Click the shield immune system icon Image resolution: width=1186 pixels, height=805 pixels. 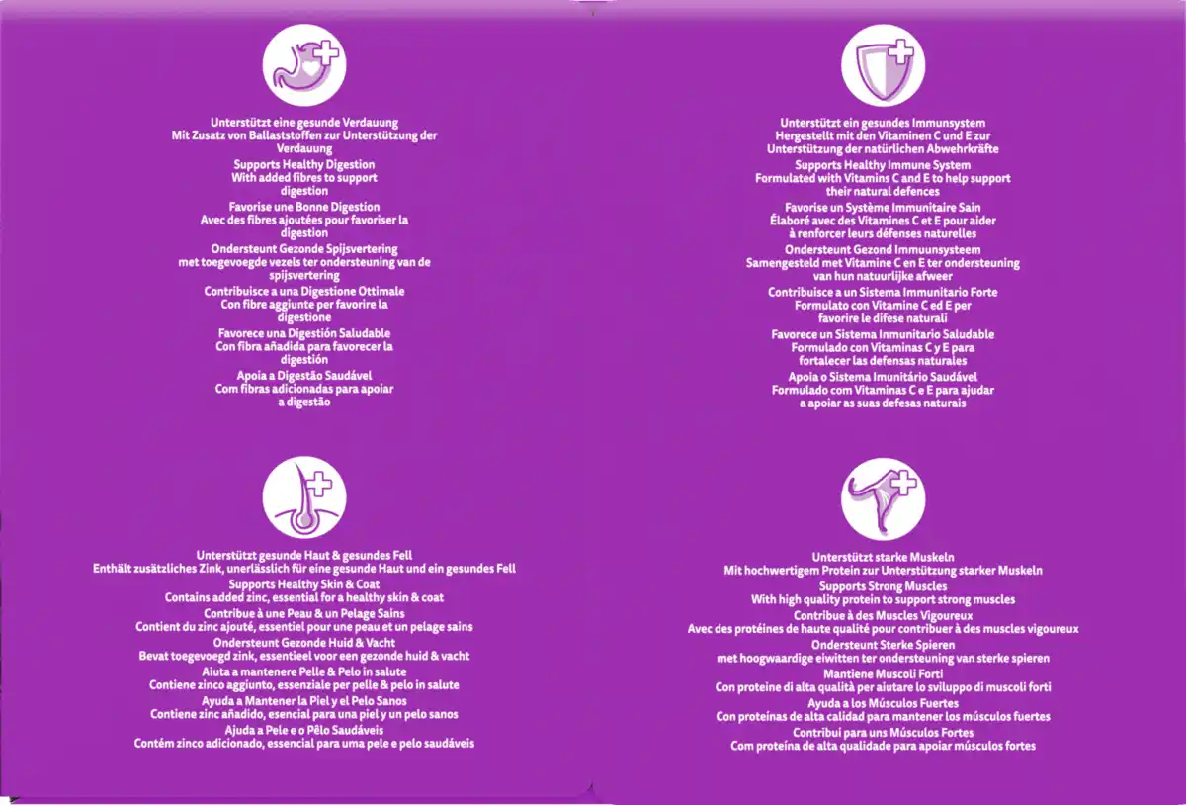(883, 63)
